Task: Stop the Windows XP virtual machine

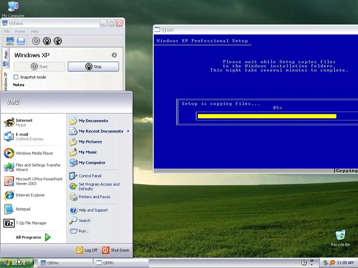Action: coord(93,67)
